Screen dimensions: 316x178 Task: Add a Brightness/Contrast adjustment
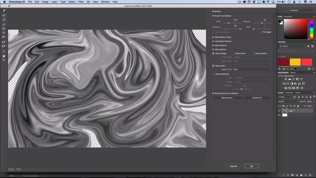(285, 79)
